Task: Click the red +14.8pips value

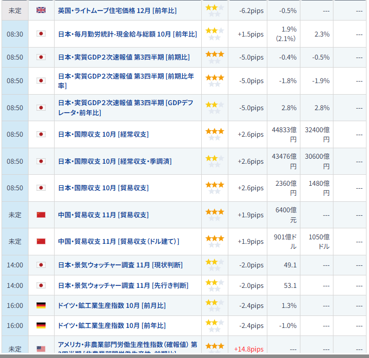Action: pos(248,348)
